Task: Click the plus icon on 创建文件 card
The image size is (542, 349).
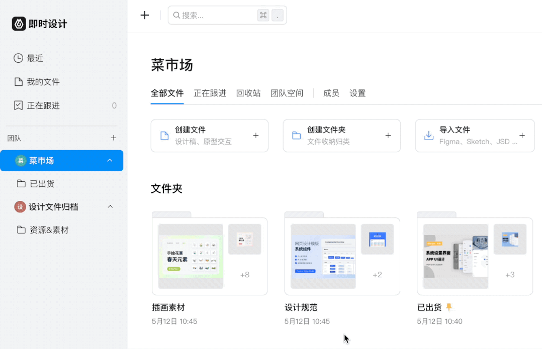Action: coord(256,136)
